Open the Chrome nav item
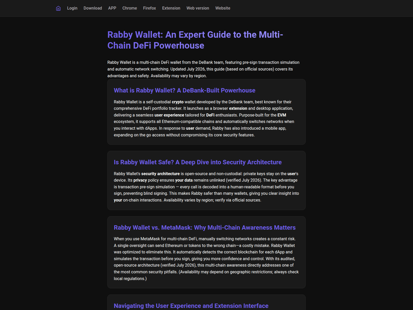This screenshot has height=310, width=413. (130, 8)
